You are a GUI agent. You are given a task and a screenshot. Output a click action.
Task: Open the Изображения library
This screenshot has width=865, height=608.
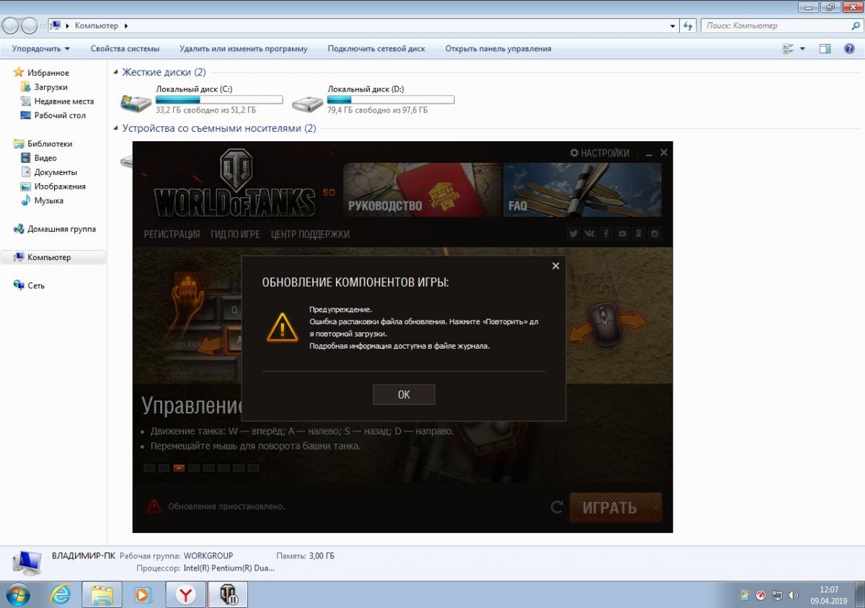pos(60,186)
